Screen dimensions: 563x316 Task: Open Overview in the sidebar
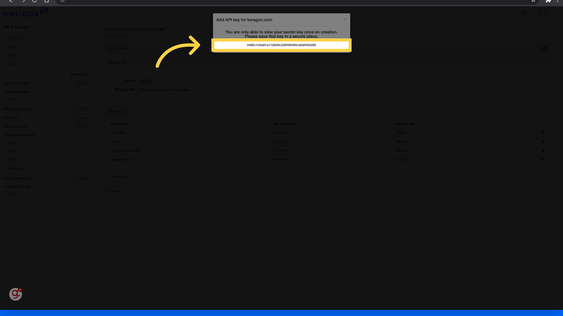[x=14, y=38]
